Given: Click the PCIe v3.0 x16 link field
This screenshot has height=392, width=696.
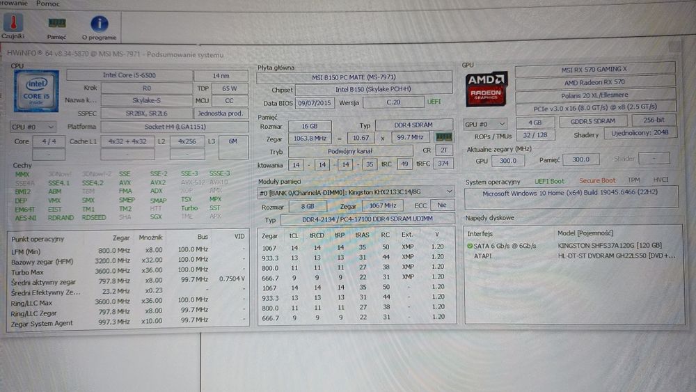Looking at the screenshot, I should (x=595, y=107).
